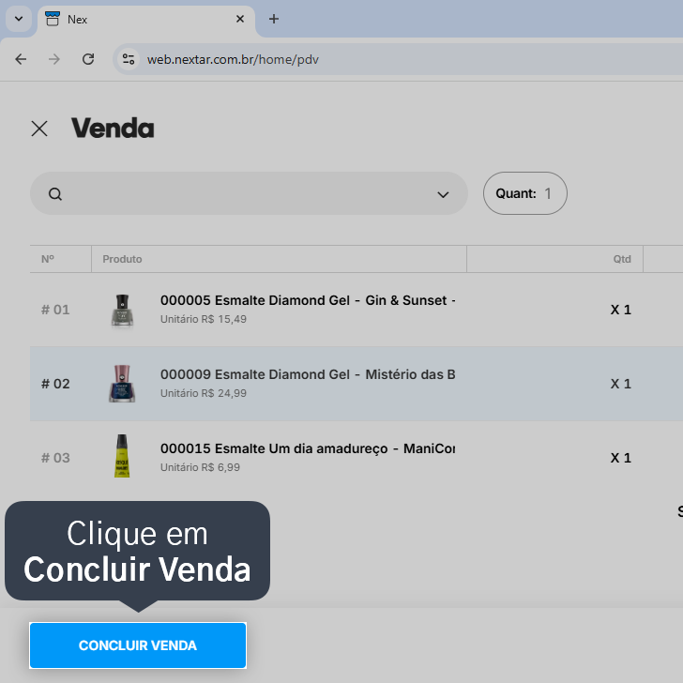Select the Nex browser tab
This screenshot has height=683, width=683.
pos(146,20)
